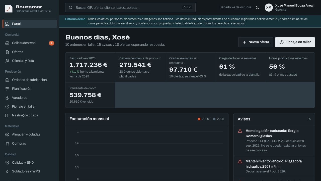Click the Solicitudes web badge showing 4

[x=51, y=43]
